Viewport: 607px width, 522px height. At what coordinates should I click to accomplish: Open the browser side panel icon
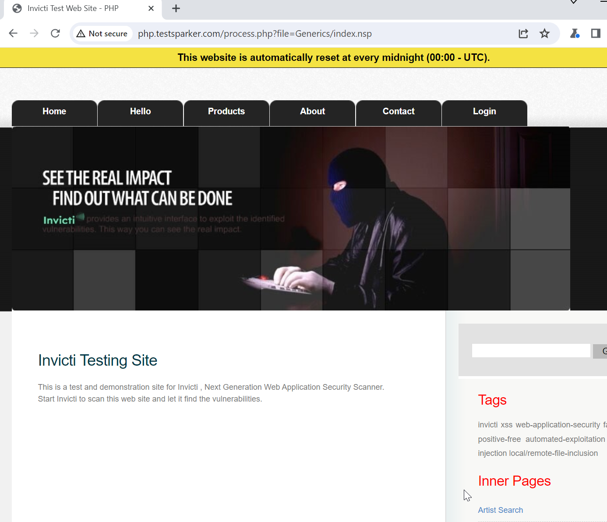click(596, 33)
